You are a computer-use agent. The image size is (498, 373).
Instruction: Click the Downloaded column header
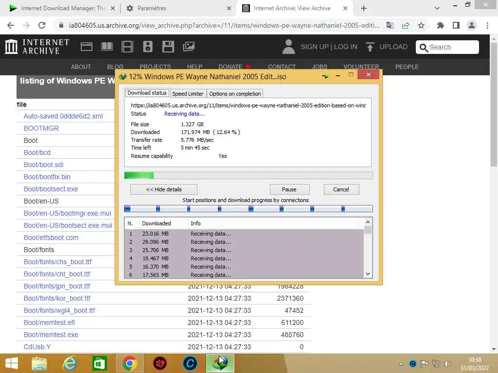click(x=156, y=223)
